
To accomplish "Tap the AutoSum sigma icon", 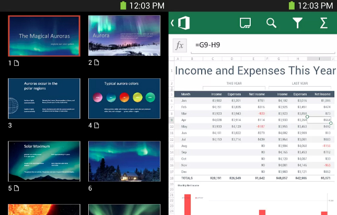I will [x=323, y=23].
